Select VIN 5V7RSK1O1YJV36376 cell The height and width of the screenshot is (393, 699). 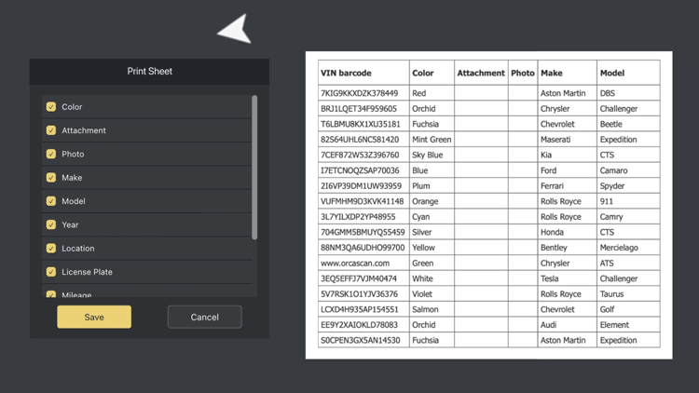coord(363,294)
